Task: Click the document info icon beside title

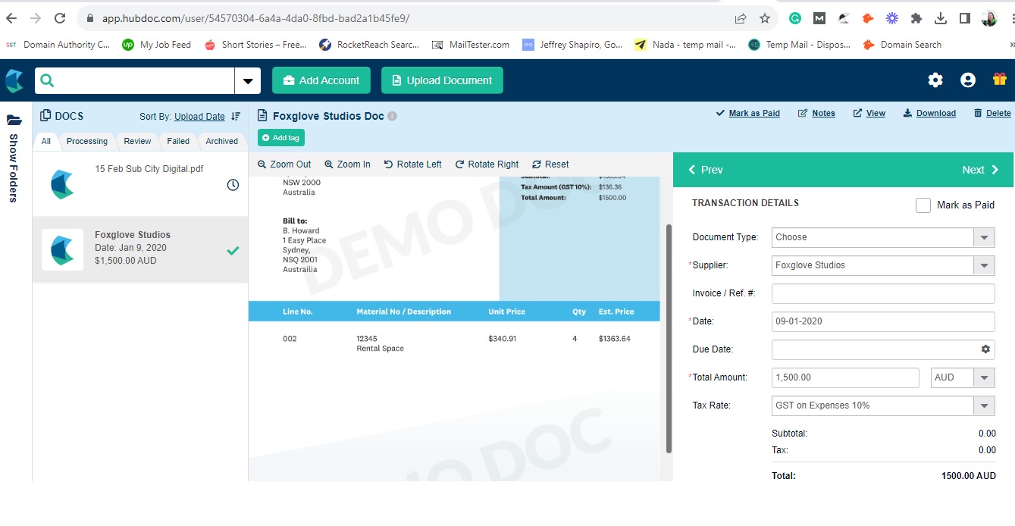Action: click(392, 116)
